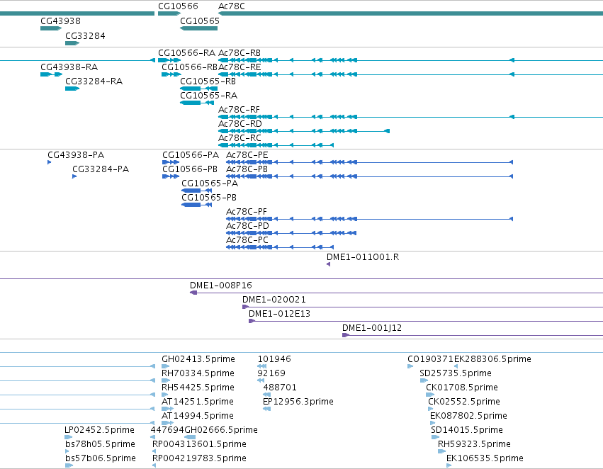
Task: Select feature 101946
Action: (274, 359)
